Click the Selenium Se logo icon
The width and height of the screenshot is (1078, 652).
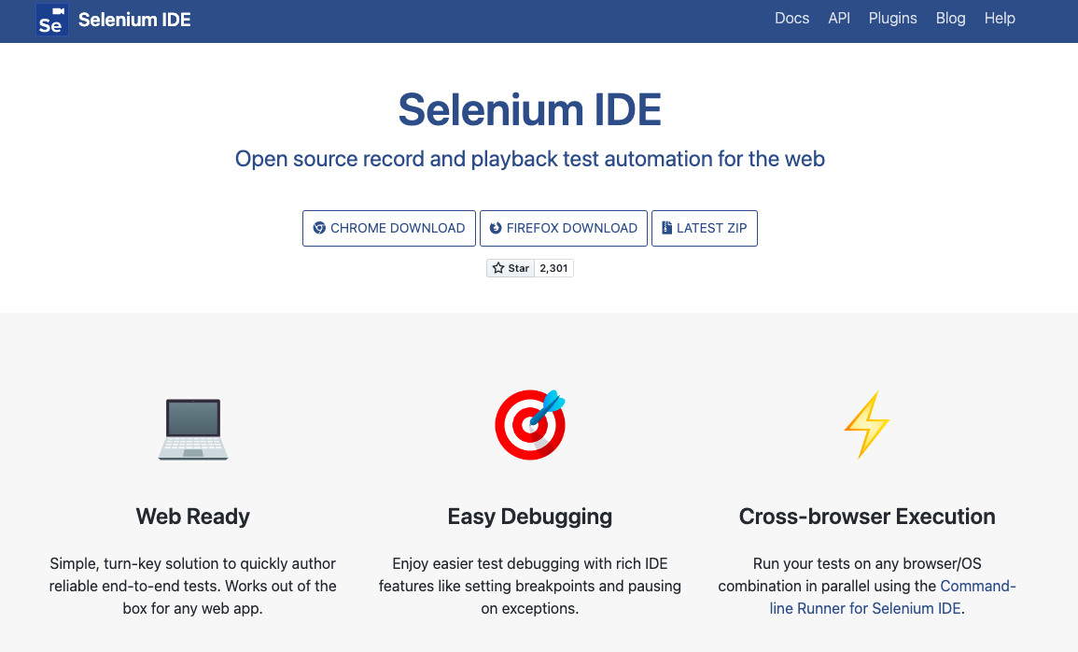(x=51, y=20)
